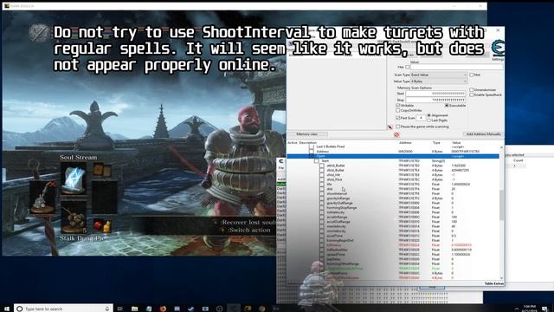Open the Scan Type dropdown
The height and width of the screenshot is (312, 554).
[439, 75]
